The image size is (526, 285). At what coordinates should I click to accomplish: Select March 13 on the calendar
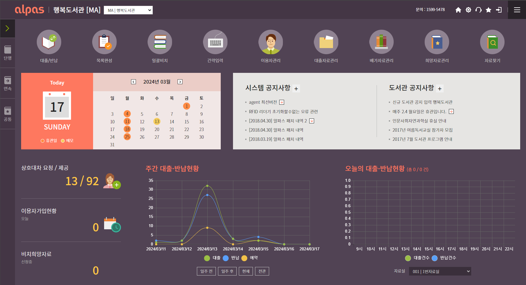(x=157, y=122)
